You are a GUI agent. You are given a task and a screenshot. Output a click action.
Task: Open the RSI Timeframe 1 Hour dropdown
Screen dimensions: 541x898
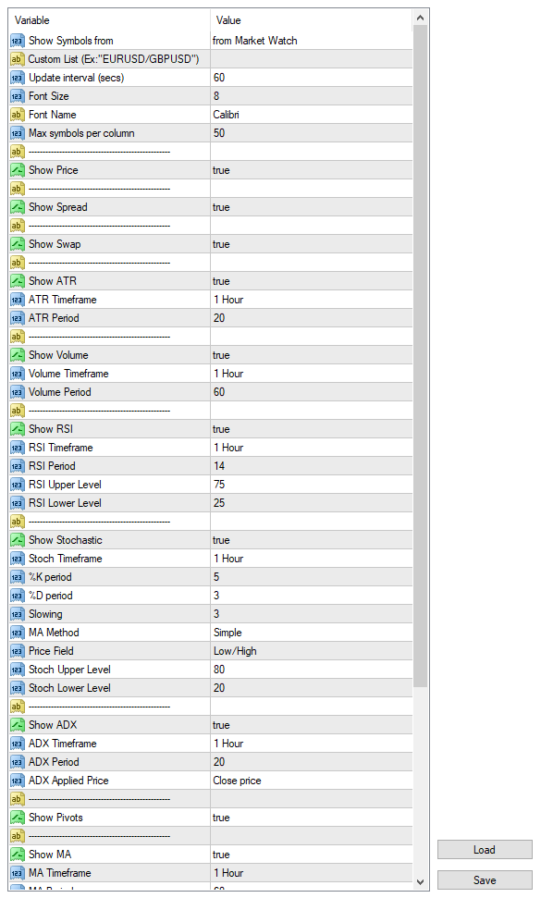[312, 448]
